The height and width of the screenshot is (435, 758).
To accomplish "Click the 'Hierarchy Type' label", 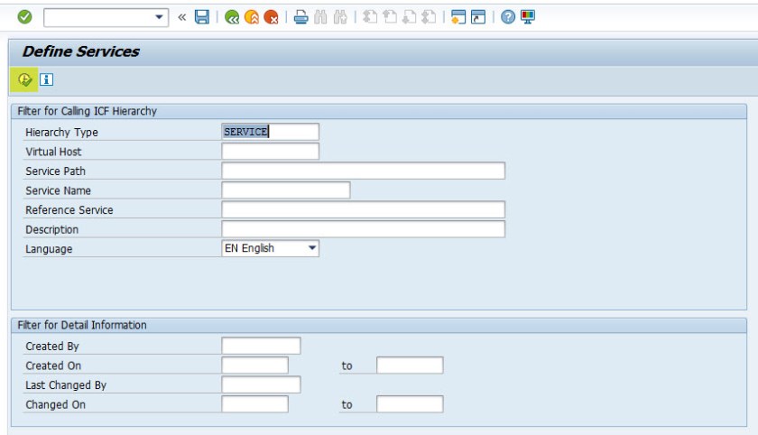I will point(61,133).
